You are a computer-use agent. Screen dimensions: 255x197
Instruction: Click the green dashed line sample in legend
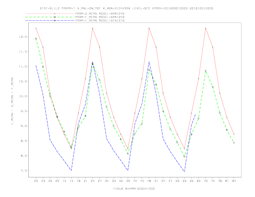[x=50, y=17]
